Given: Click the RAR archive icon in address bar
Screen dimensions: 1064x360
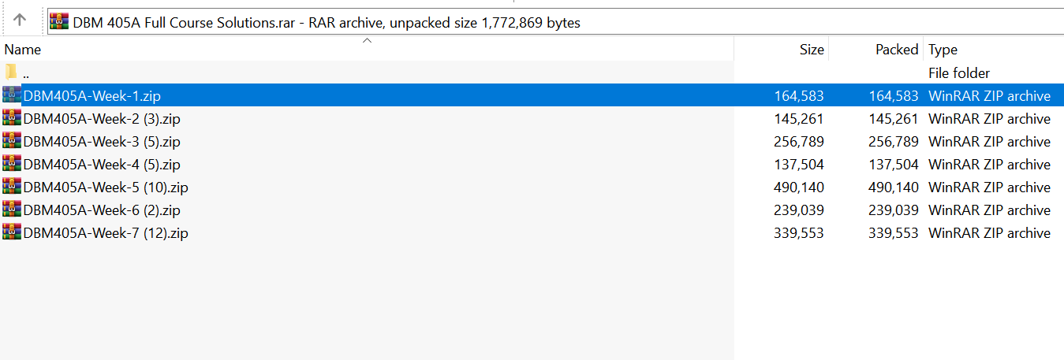Looking at the screenshot, I should (58, 22).
